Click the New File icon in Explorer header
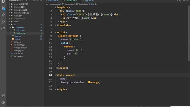The image size is (190, 107). point(27,1)
